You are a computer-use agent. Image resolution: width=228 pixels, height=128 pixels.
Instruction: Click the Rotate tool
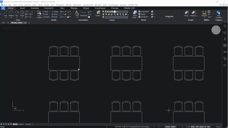pyautogui.click(x=55, y=12)
